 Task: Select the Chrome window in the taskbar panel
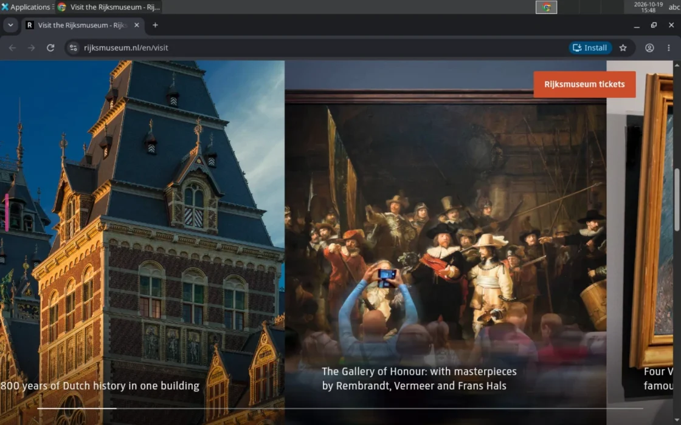click(x=109, y=7)
